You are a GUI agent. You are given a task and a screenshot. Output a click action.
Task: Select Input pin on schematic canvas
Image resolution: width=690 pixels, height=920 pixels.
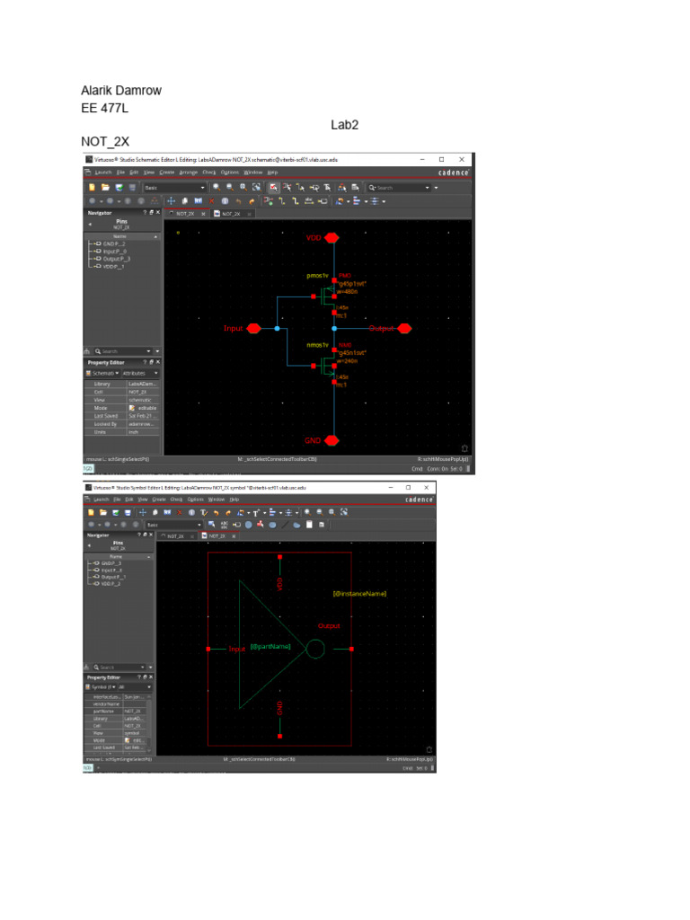click(x=253, y=328)
